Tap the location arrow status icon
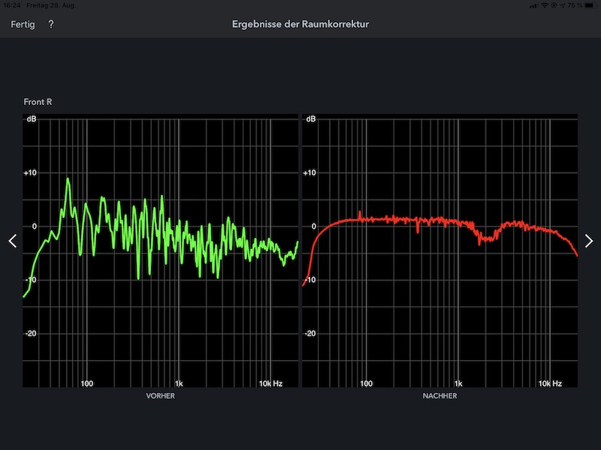Viewport: 601px width, 450px height. tap(562, 4)
